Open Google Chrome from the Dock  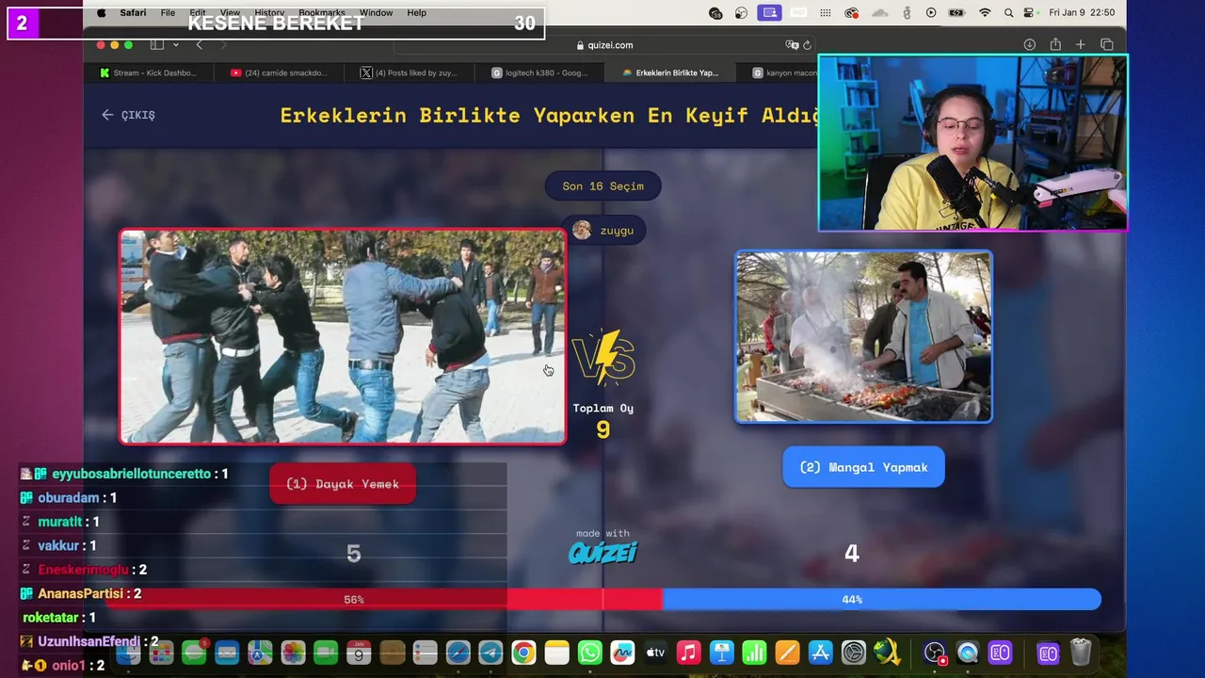click(523, 653)
